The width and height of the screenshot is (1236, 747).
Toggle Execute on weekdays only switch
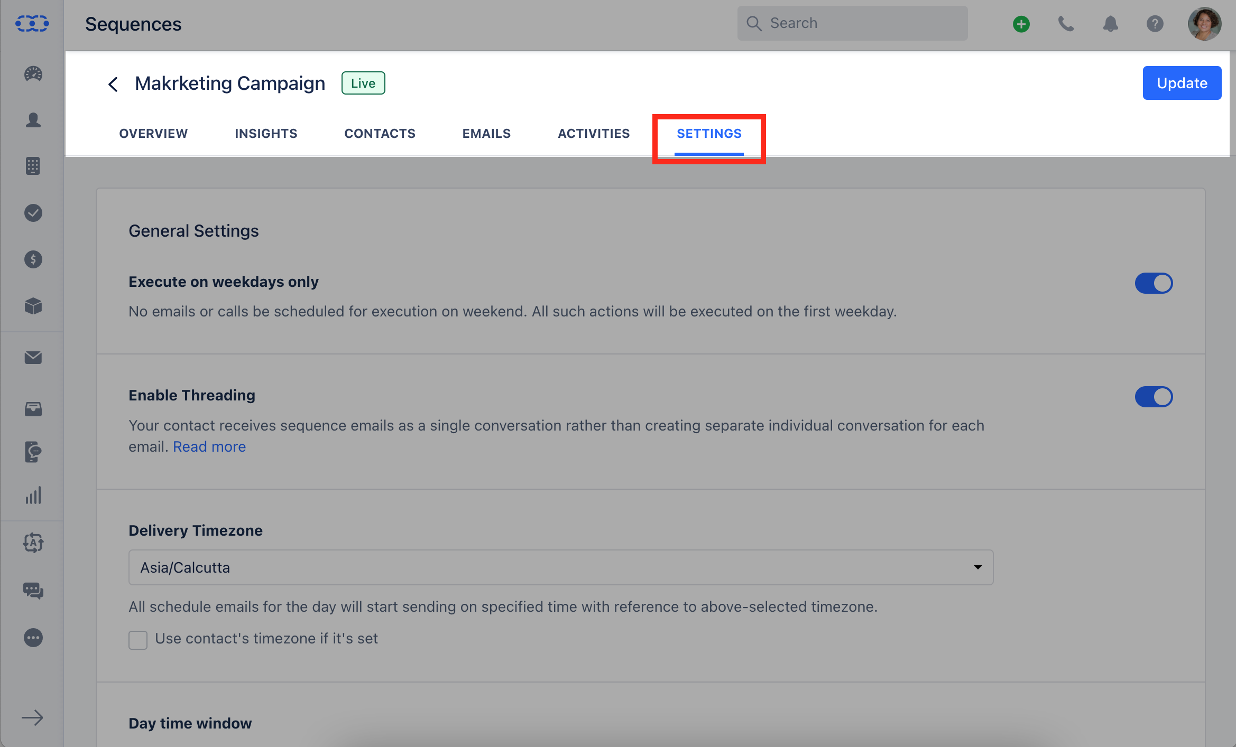[x=1154, y=283]
